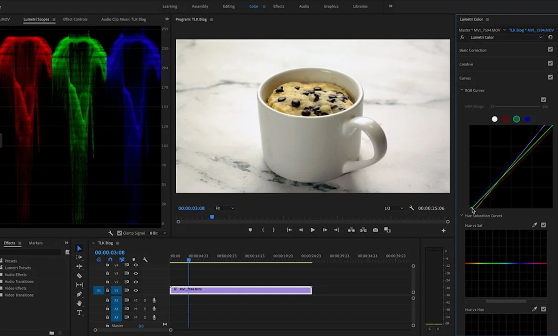The width and height of the screenshot is (558, 336).
Task: Open the 1/2 playback resolution dropdown
Action: pyautogui.click(x=393, y=208)
